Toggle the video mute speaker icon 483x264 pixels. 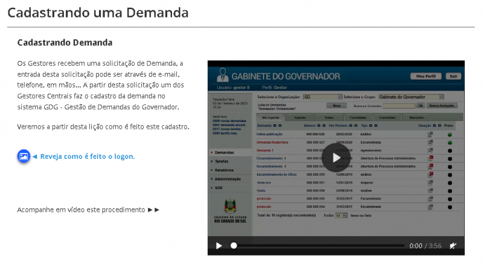click(453, 246)
